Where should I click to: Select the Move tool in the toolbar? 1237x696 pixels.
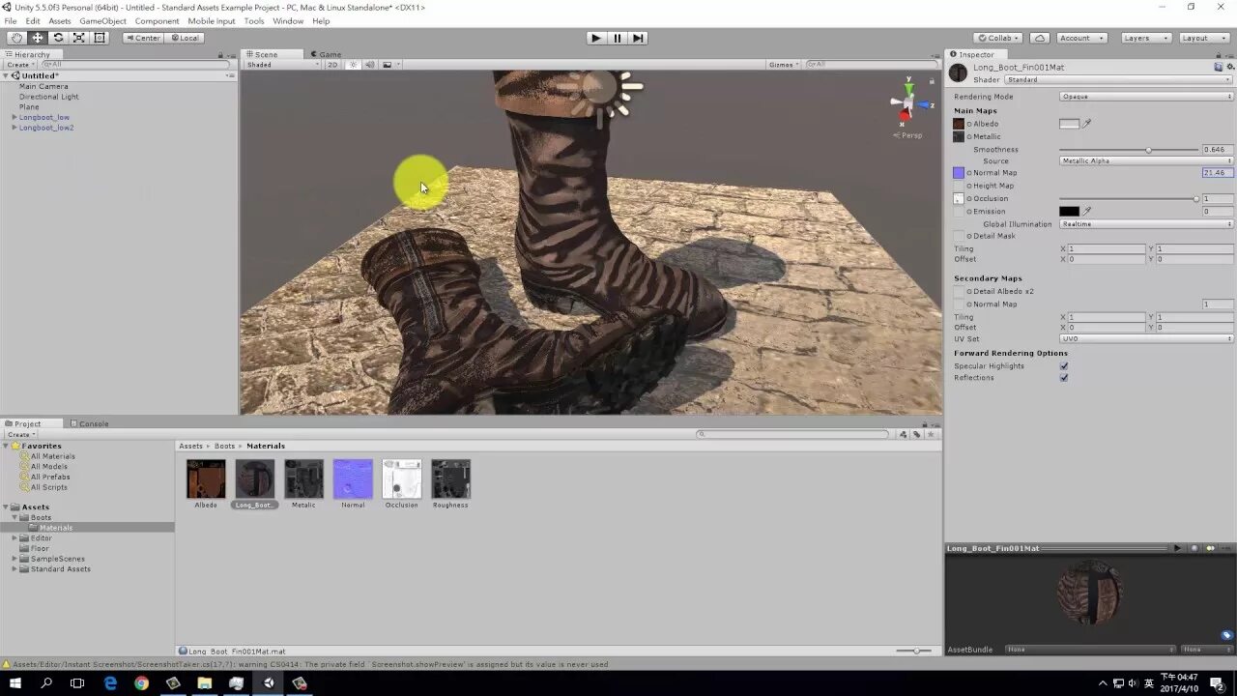tap(38, 38)
